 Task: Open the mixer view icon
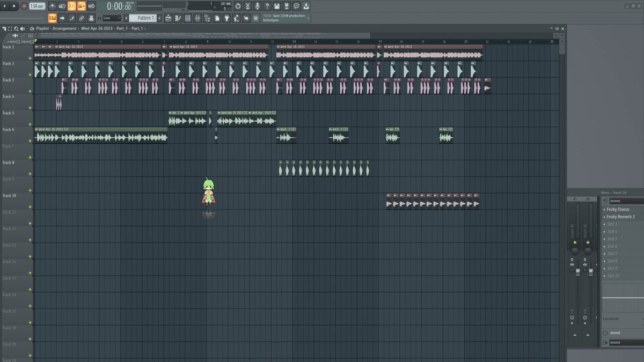pyautogui.click(x=197, y=18)
